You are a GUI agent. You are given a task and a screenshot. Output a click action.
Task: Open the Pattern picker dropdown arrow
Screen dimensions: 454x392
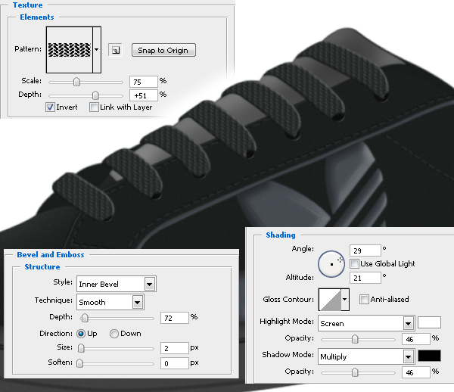click(x=97, y=50)
